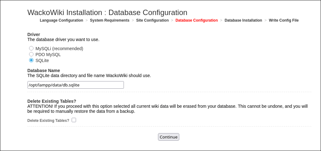Choose the PDO MySQL radio button
Screen dimensions: 321x151
(x=31, y=54)
